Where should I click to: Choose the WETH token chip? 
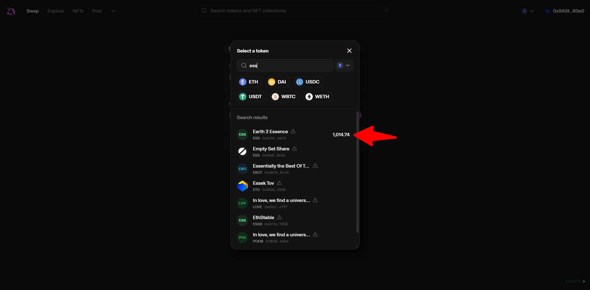tap(318, 97)
